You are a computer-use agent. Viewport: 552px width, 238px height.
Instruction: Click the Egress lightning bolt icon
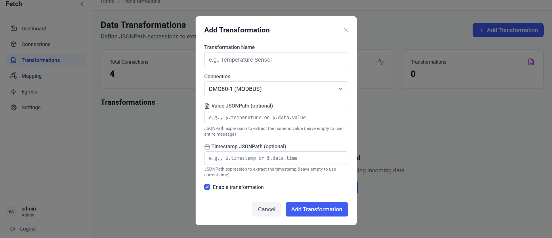pyautogui.click(x=14, y=91)
